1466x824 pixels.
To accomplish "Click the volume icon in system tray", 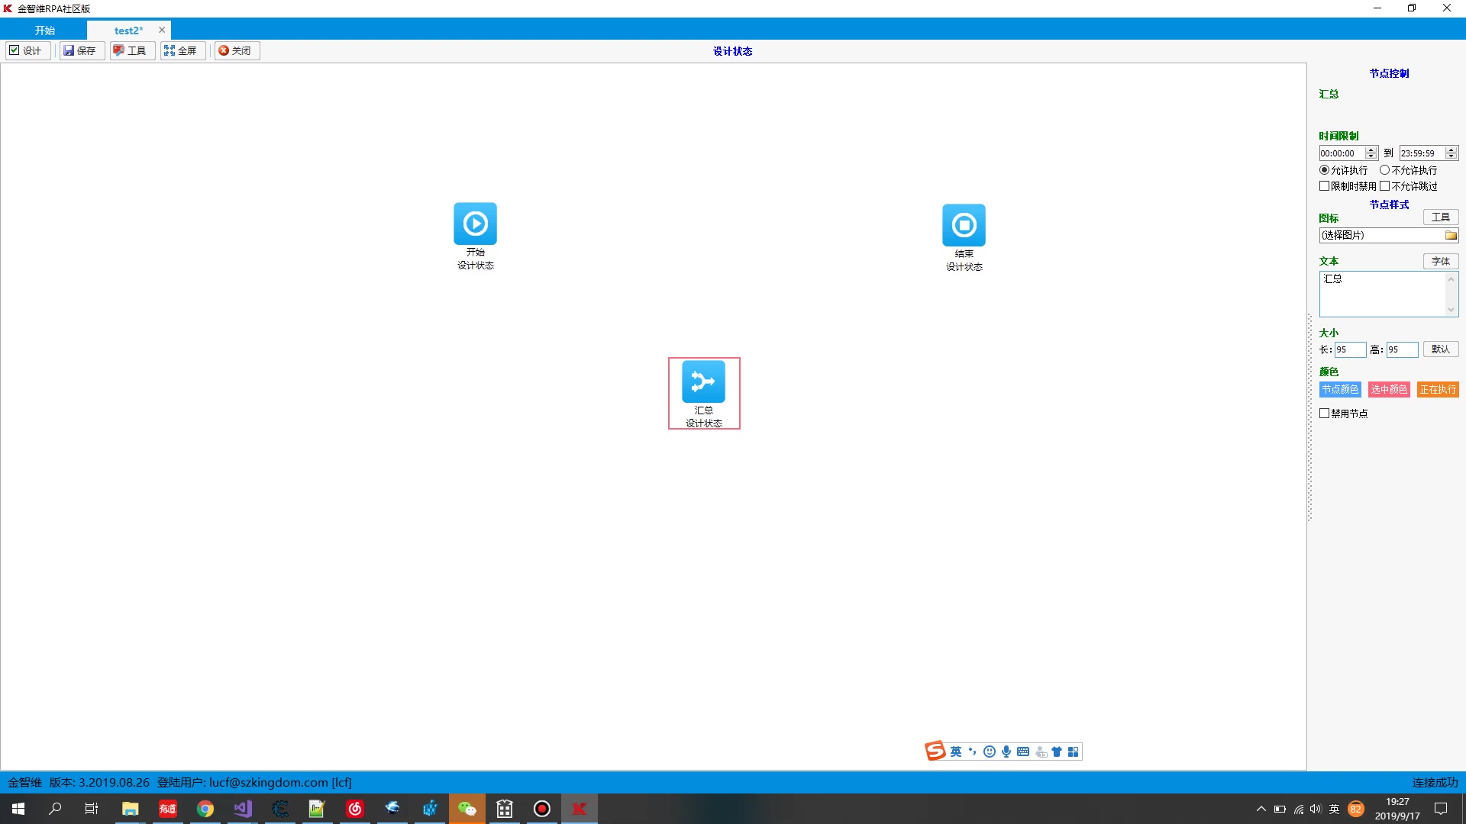I will click(x=1316, y=809).
